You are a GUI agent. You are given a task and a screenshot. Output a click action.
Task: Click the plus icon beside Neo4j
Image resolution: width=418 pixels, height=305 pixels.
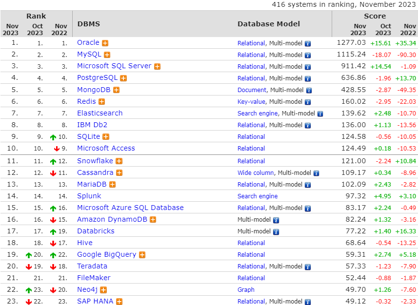[103, 290]
